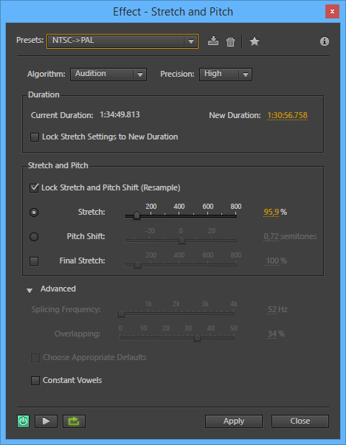Check the Final Stretch checkbox
Viewport: 346px width, 445px height.
click(34, 261)
